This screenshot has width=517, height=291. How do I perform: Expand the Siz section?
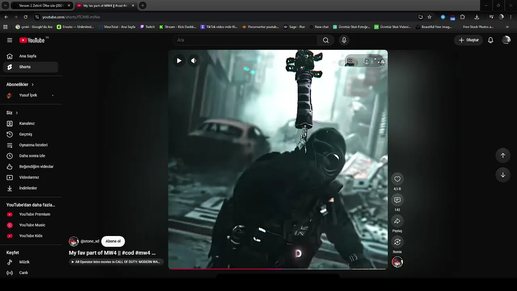tap(12, 113)
